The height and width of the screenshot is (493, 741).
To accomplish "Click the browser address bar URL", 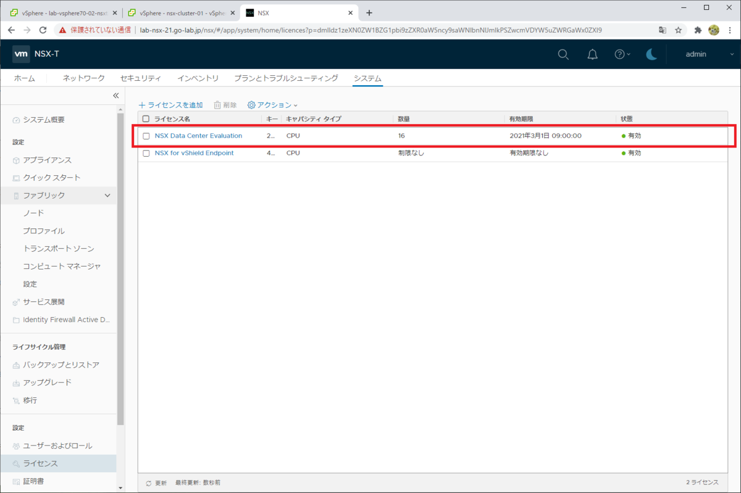I will click(x=371, y=30).
